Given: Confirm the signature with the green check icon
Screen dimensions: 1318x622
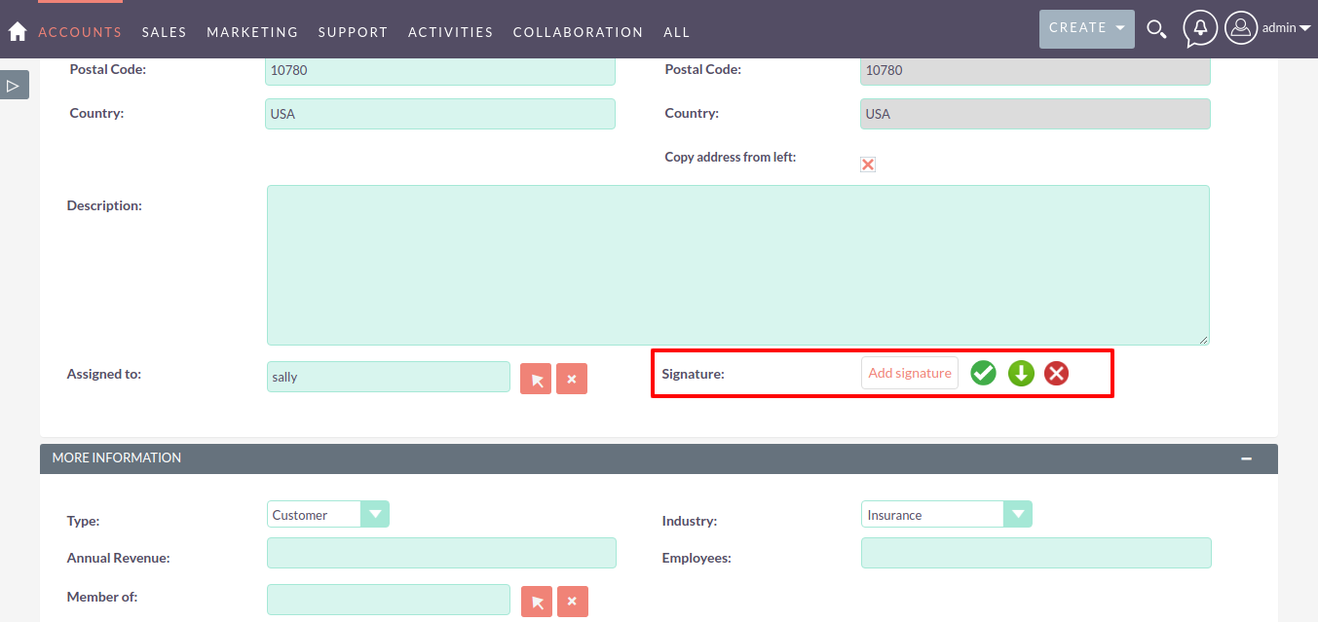Looking at the screenshot, I should 983,372.
